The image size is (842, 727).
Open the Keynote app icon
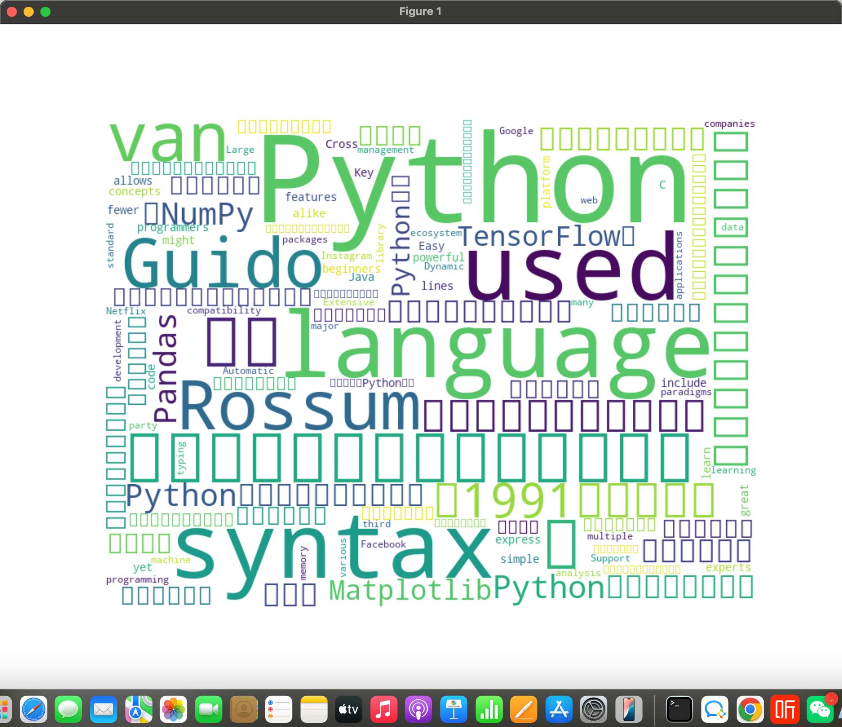(454, 709)
